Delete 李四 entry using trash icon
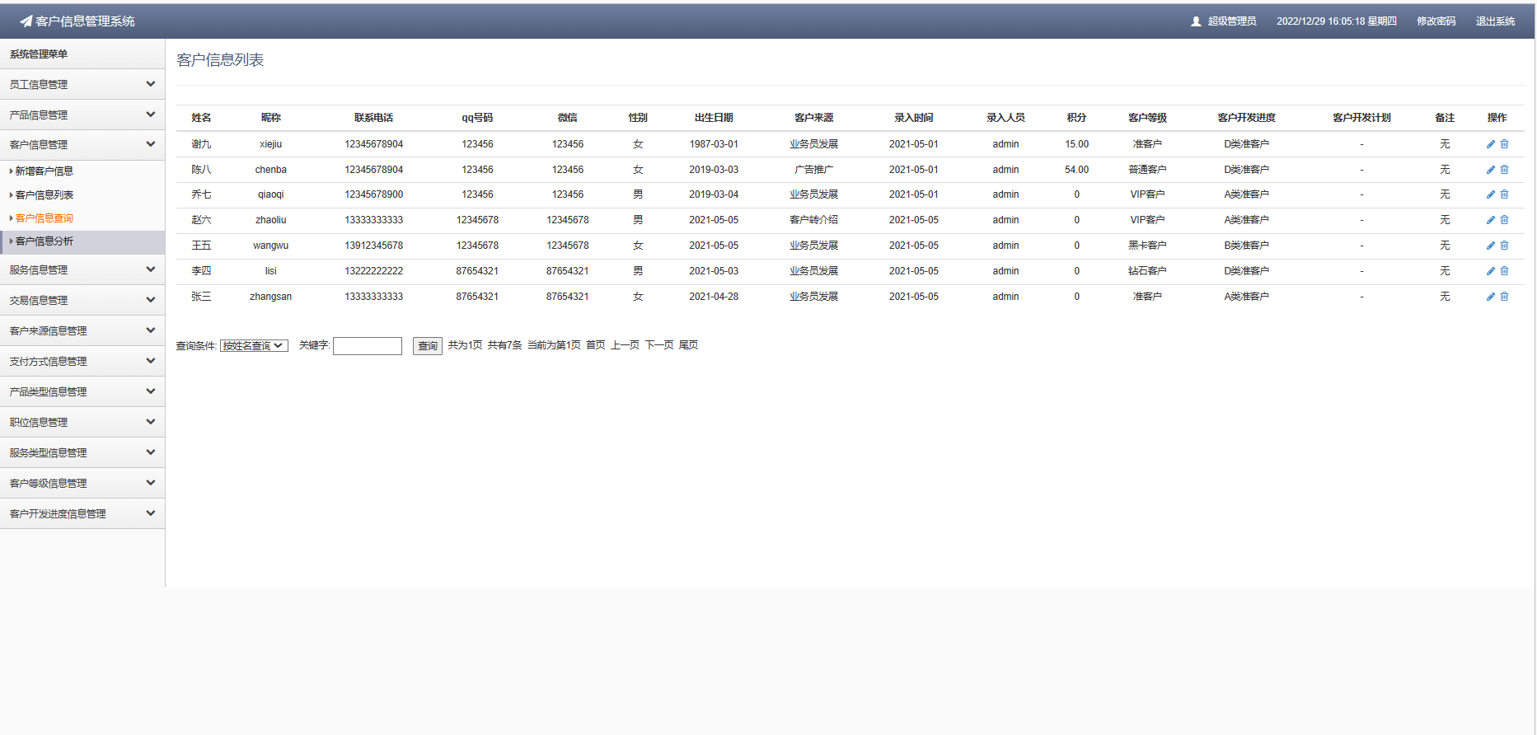 (x=1504, y=271)
